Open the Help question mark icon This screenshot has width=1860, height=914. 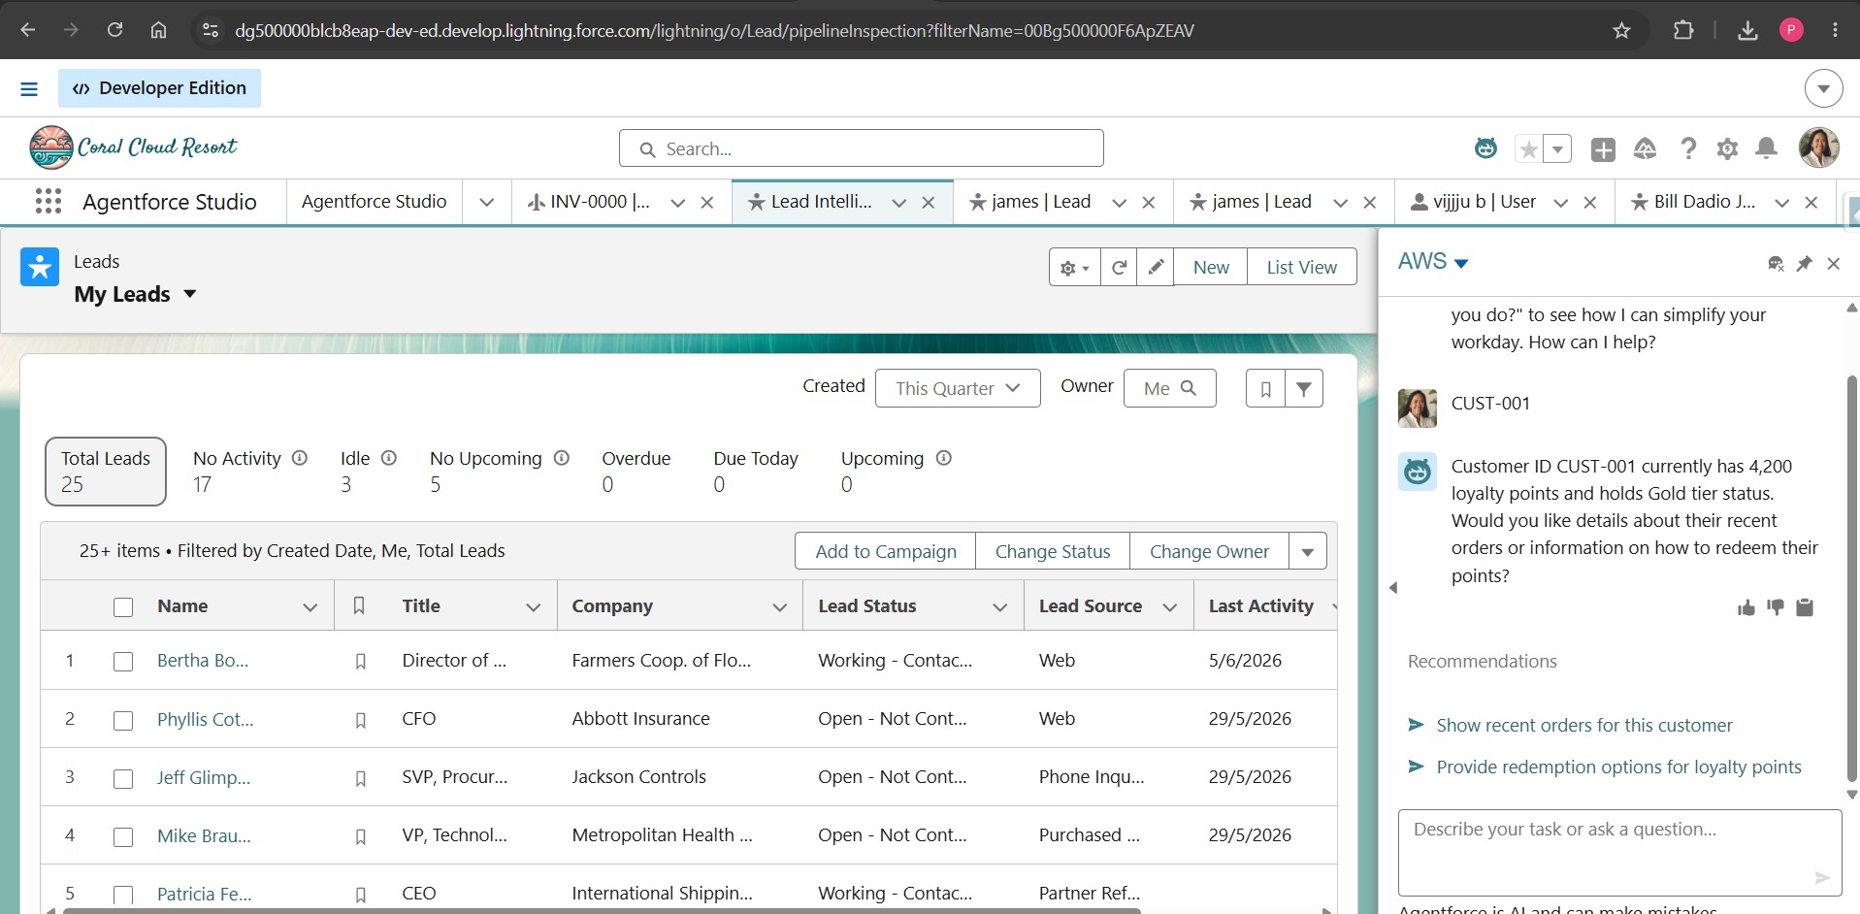[x=1688, y=148]
